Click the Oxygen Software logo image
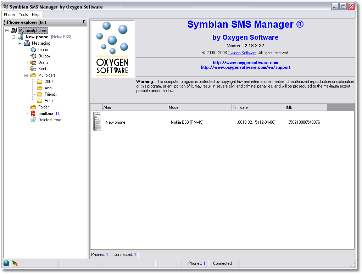 (112, 49)
